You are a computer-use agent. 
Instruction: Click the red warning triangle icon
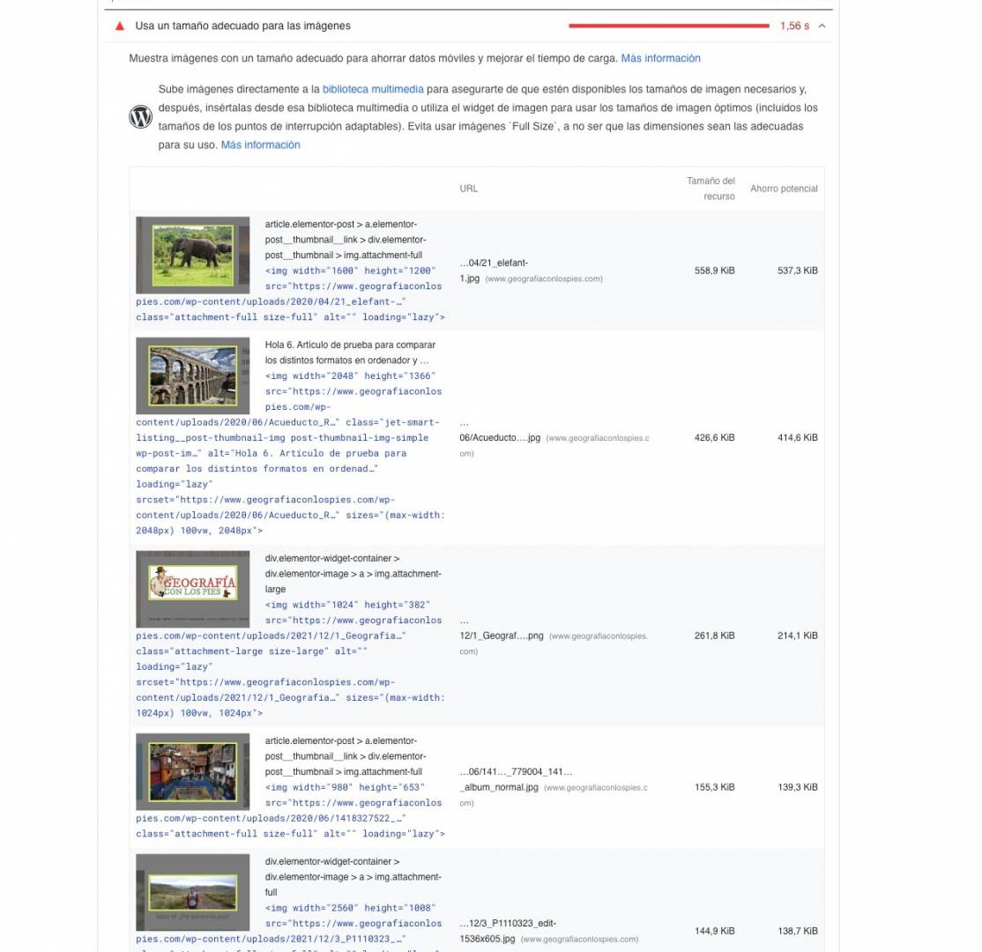(x=120, y=26)
